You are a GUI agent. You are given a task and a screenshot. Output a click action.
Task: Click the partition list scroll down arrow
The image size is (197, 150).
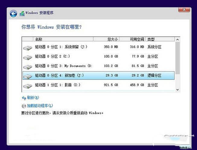click(x=177, y=90)
